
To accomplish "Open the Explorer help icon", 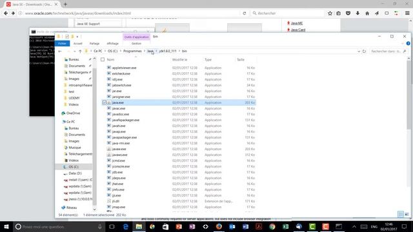I will point(408,43).
